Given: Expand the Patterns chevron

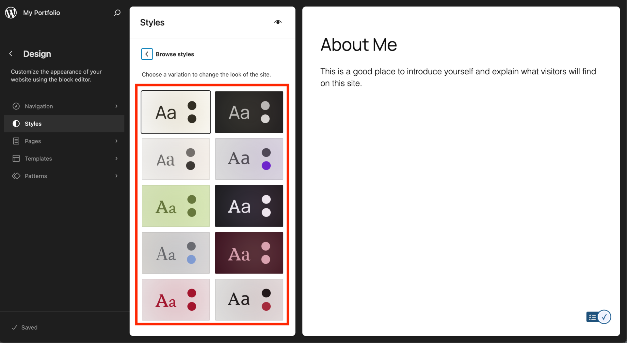Looking at the screenshot, I should click(116, 176).
